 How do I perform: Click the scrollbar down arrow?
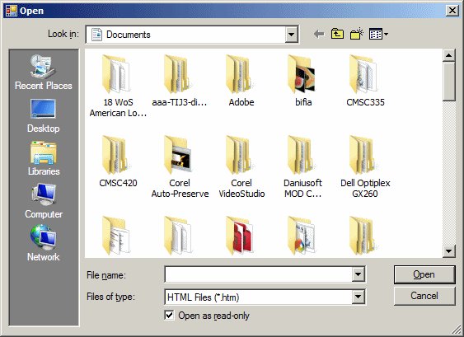click(449, 251)
